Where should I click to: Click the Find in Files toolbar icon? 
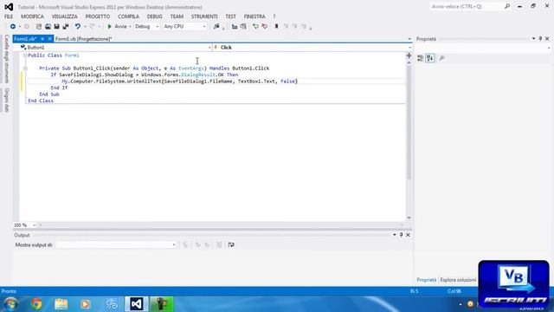pos(216,27)
